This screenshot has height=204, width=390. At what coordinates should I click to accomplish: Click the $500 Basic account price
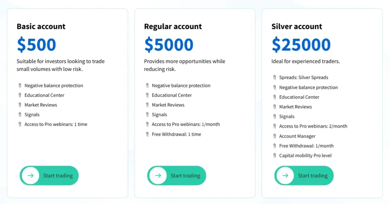(x=37, y=45)
